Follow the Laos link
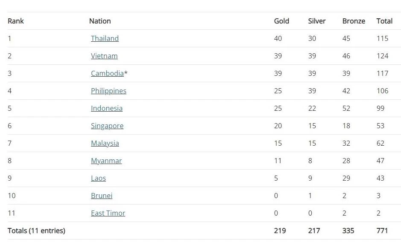Viewport: 401px width, 242px height. point(98,178)
